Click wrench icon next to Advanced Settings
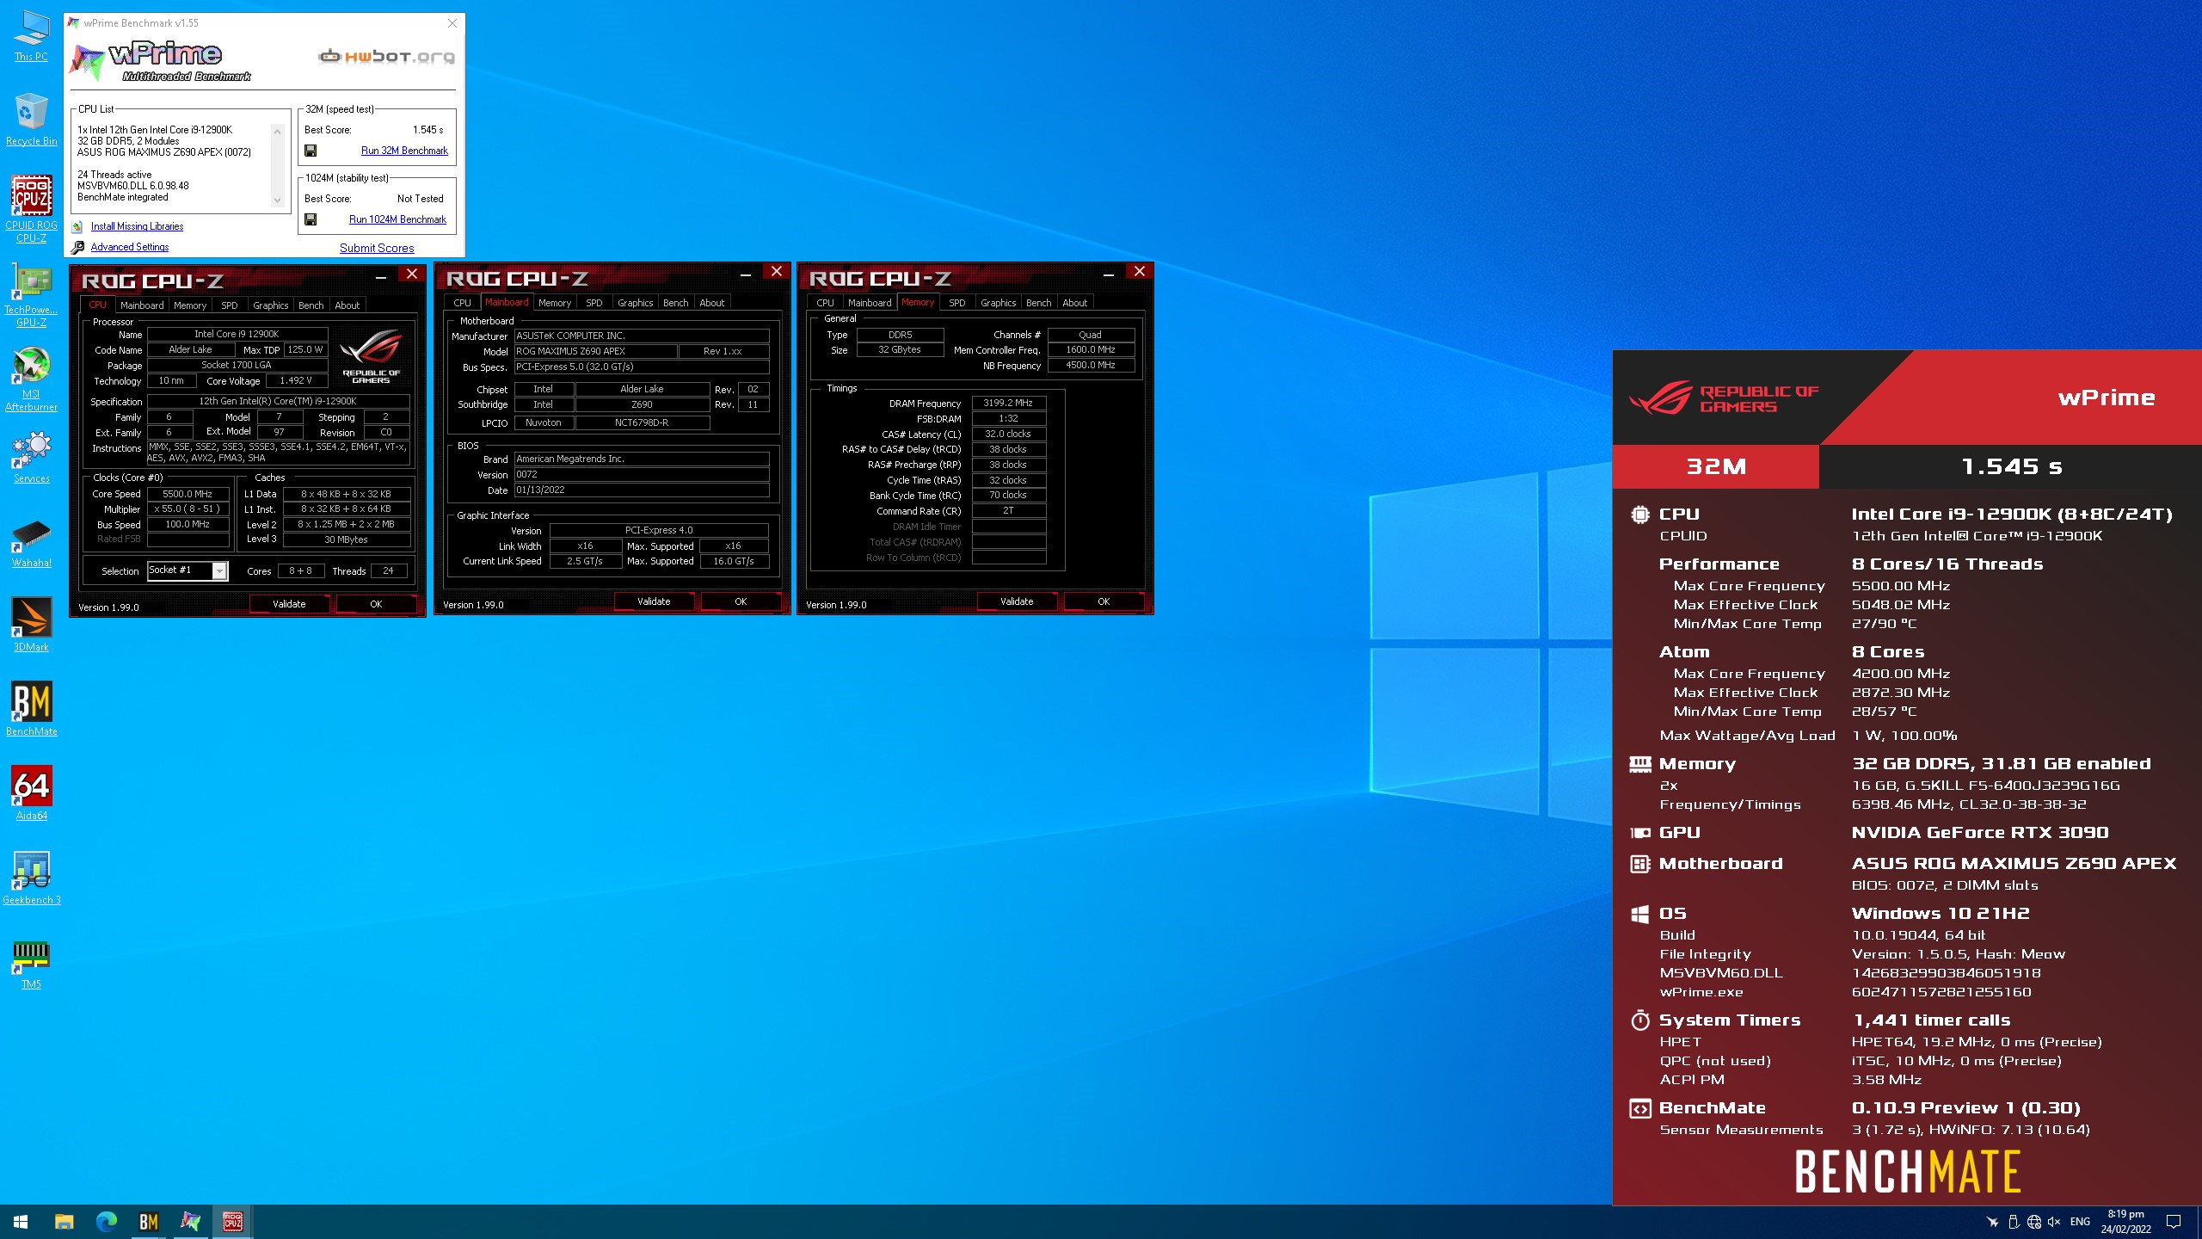2202x1239 pixels. (77, 247)
